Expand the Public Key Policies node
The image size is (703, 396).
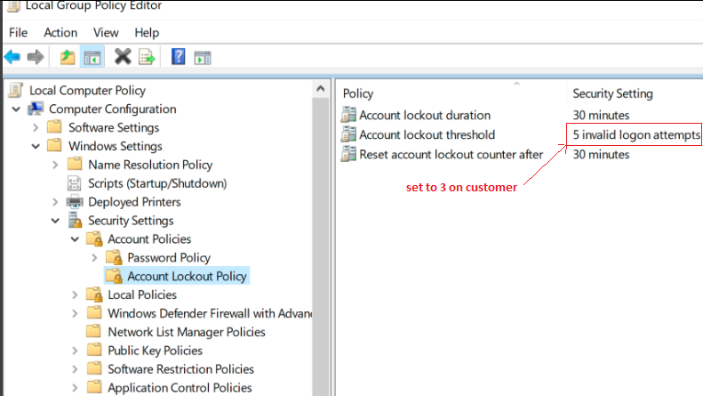click(75, 351)
